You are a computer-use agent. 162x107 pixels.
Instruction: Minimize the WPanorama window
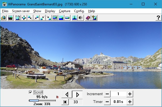click(x=131, y=4)
